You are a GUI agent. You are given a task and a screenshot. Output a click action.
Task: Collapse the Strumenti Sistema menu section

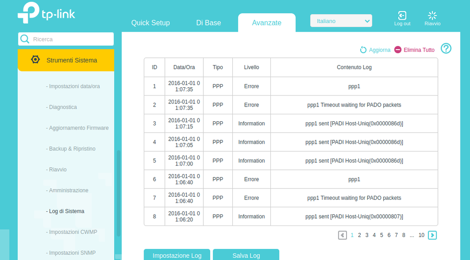[72, 60]
